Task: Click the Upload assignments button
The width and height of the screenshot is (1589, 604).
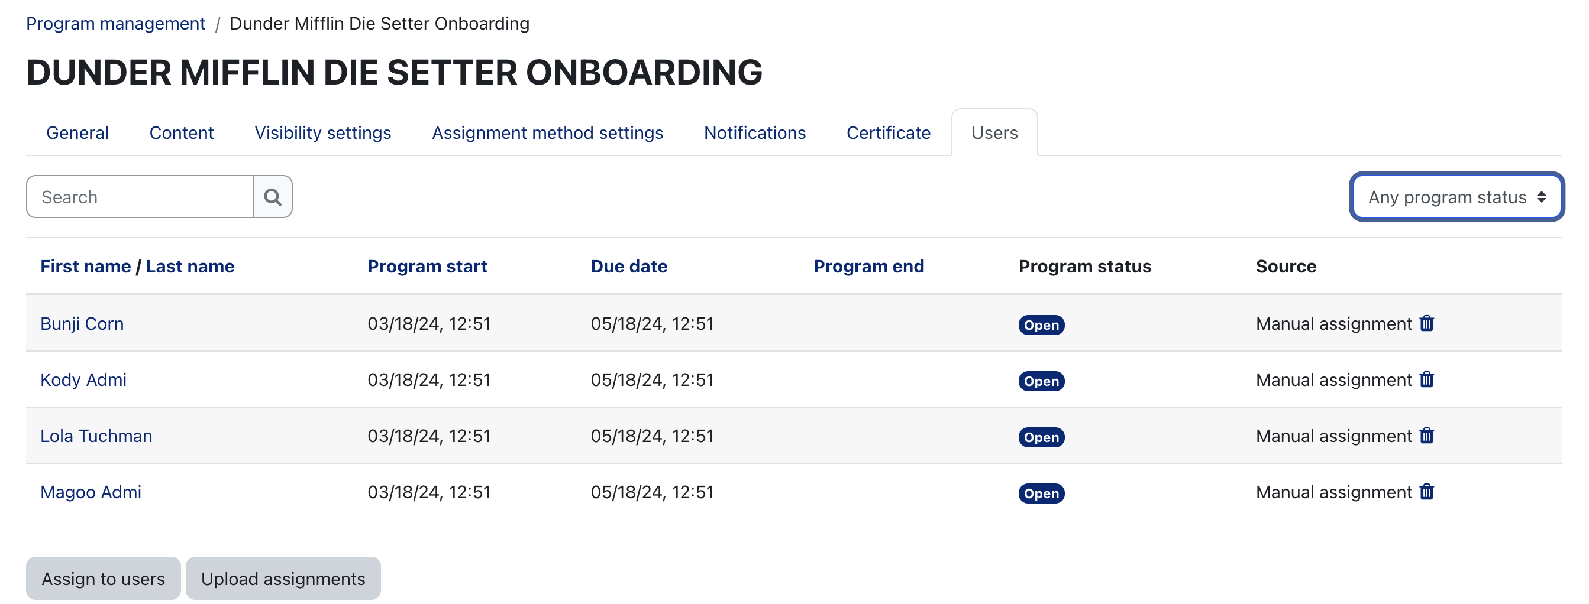Action: click(x=283, y=578)
